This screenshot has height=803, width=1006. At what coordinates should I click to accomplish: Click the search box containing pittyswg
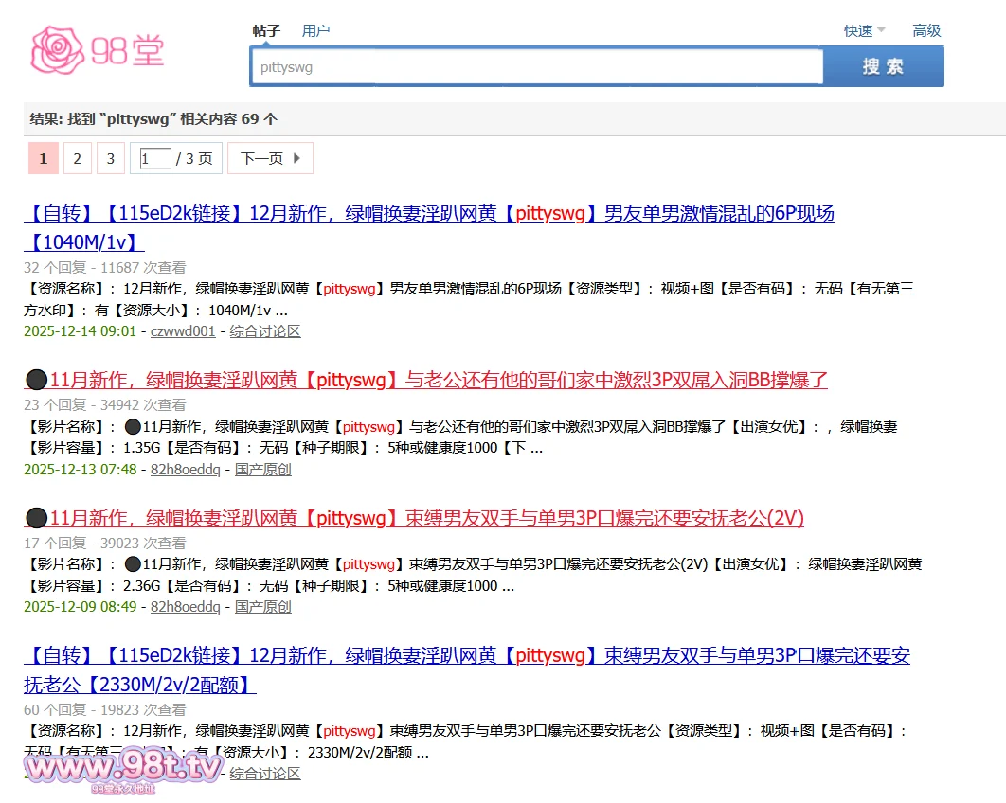pos(536,66)
